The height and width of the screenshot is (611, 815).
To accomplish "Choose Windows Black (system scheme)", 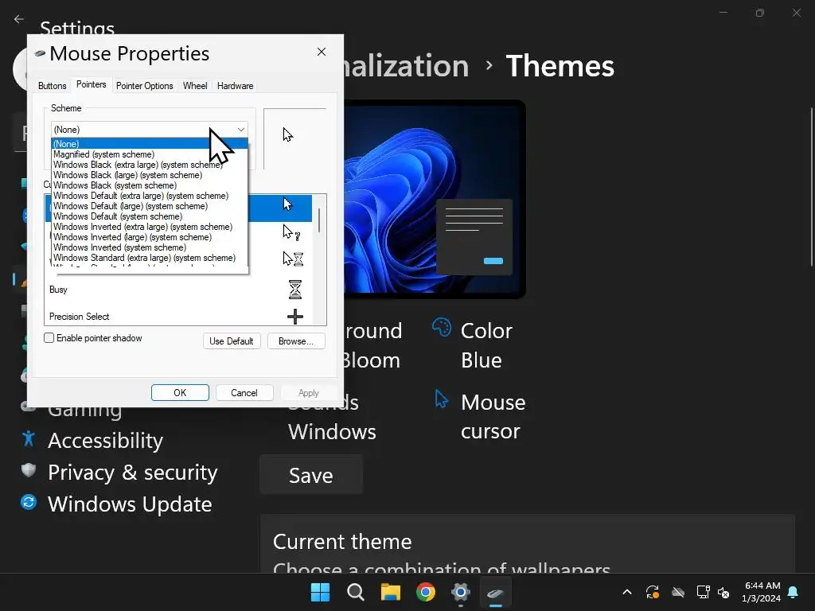I will [149, 185].
